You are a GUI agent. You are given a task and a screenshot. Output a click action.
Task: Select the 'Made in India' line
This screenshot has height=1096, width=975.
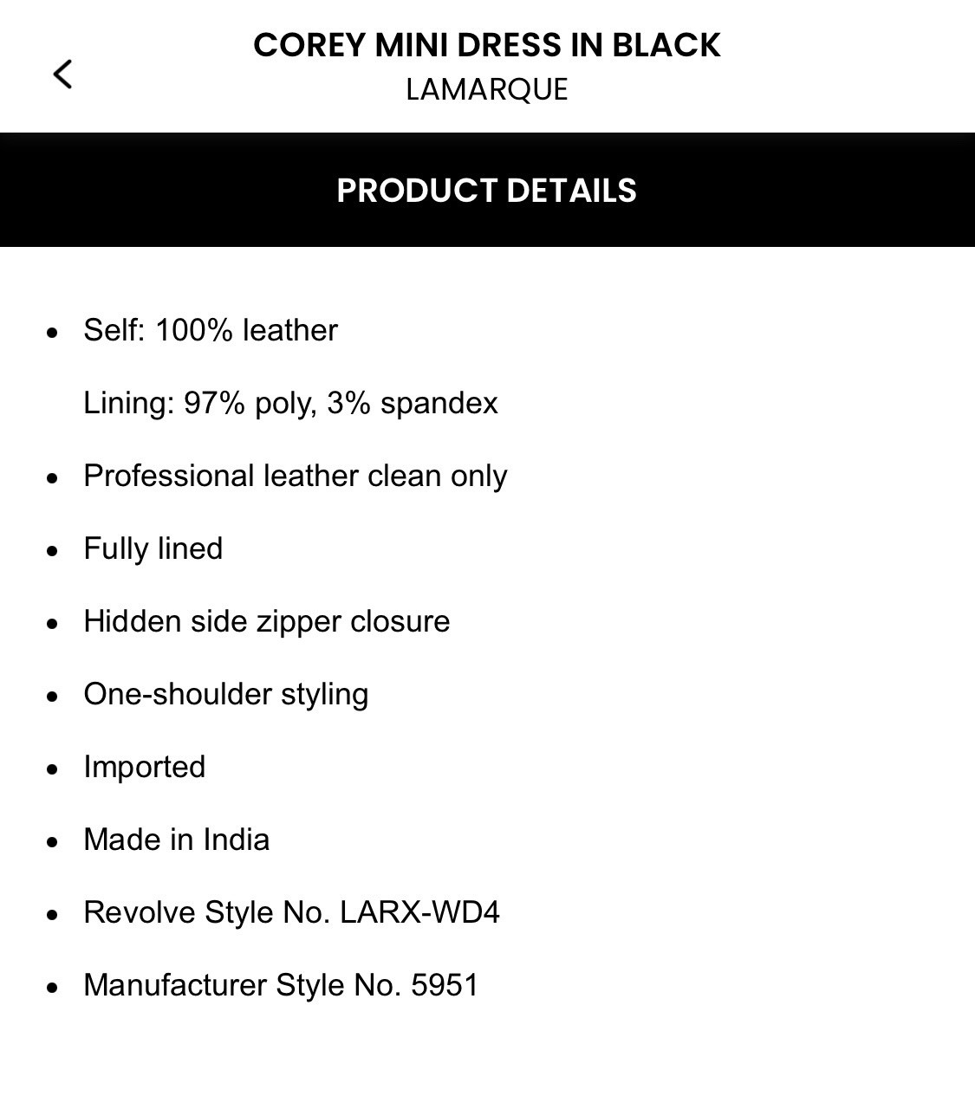176,840
